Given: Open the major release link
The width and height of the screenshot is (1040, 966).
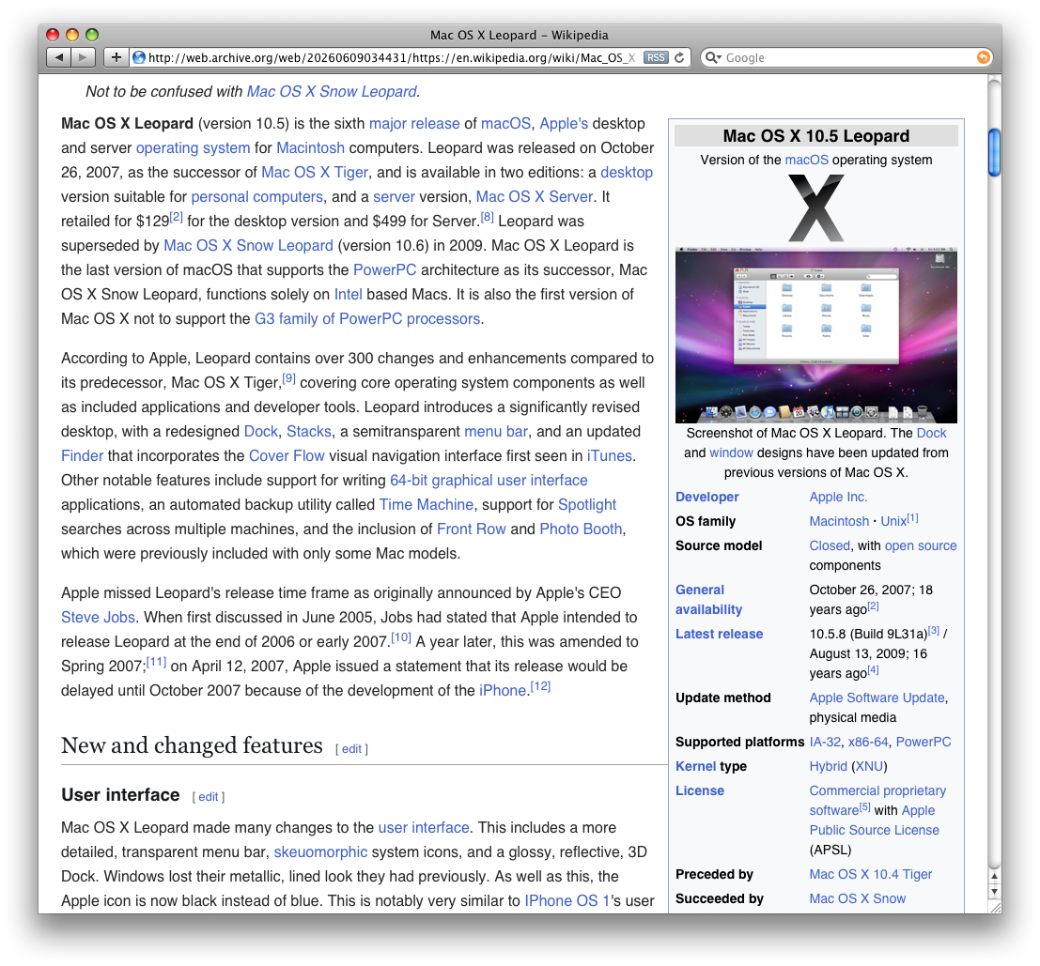Looking at the screenshot, I should click(x=414, y=124).
